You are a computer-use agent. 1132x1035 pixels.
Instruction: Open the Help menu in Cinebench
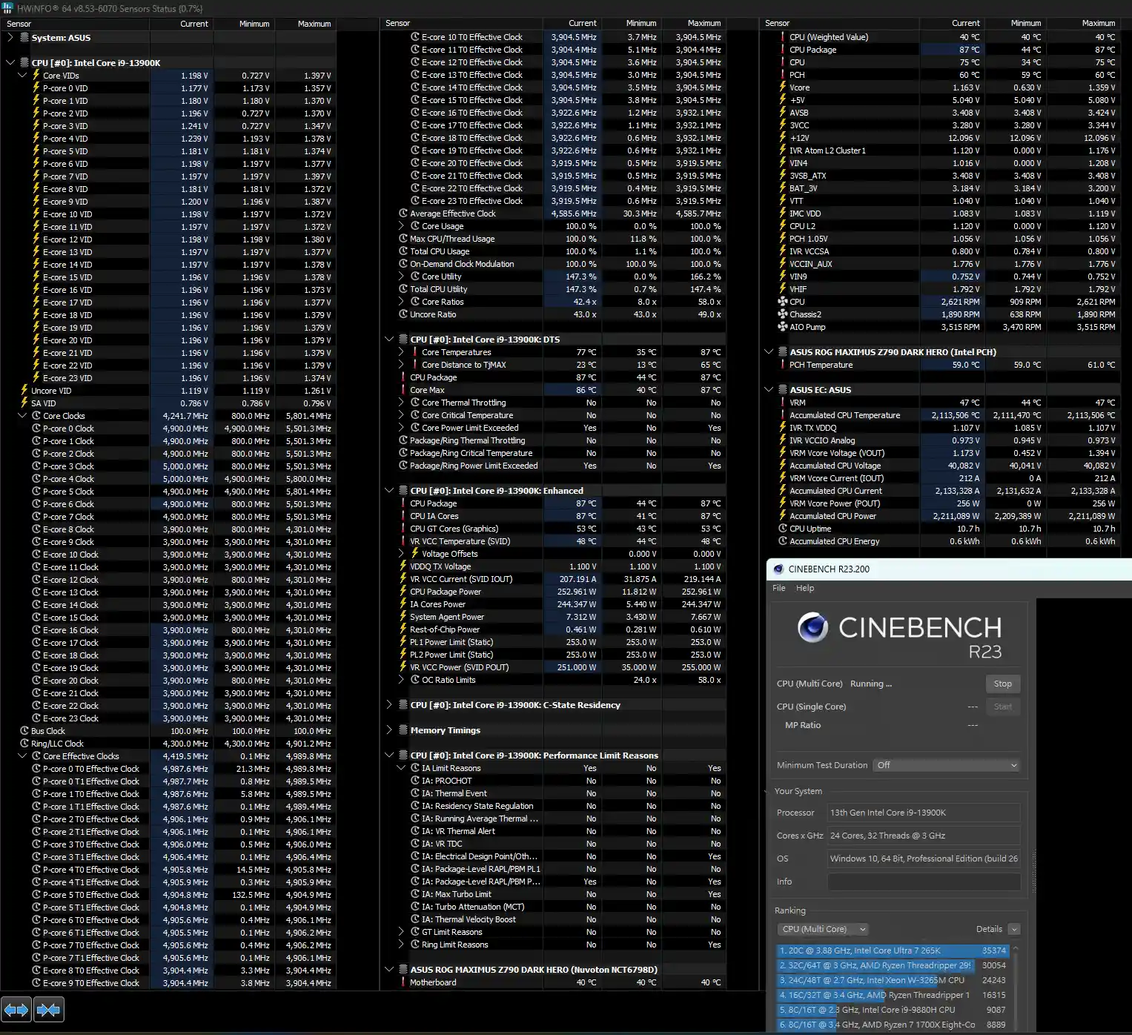[x=805, y=588]
